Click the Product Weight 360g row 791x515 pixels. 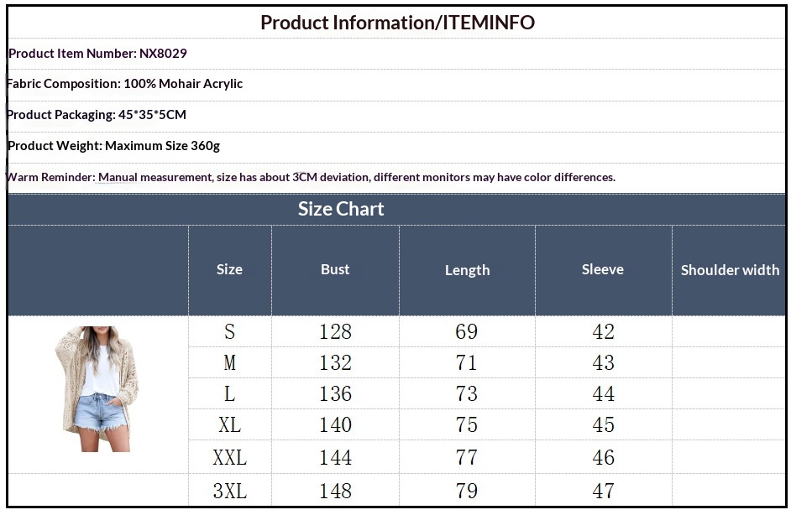click(x=113, y=146)
